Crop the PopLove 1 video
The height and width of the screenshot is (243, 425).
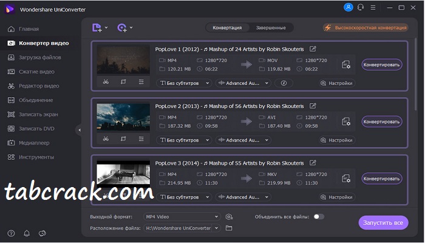[123, 81]
